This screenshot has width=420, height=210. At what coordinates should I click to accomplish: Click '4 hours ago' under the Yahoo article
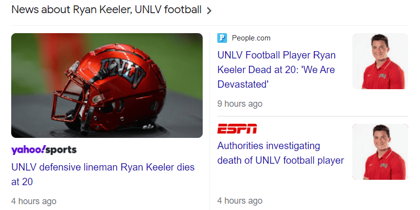34,201
